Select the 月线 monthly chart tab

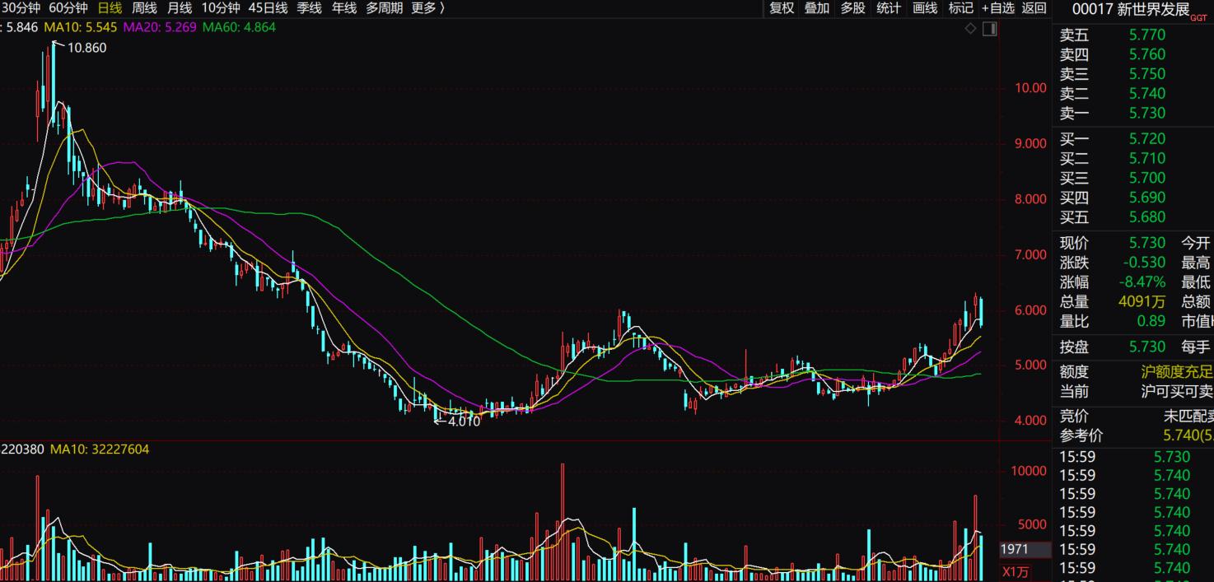pyautogui.click(x=179, y=8)
